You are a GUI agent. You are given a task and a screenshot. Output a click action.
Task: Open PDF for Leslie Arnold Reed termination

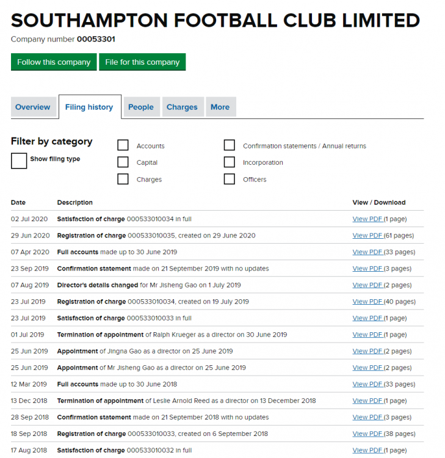[367, 401]
